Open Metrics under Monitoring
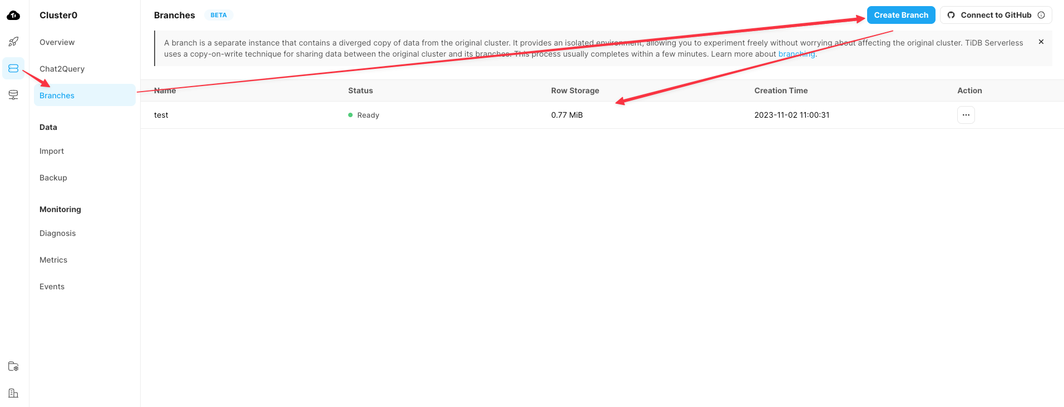 coord(53,260)
